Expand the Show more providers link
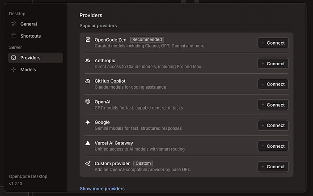Image resolution: width=313 pixels, height=196 pixels. [x=102, y=189]
